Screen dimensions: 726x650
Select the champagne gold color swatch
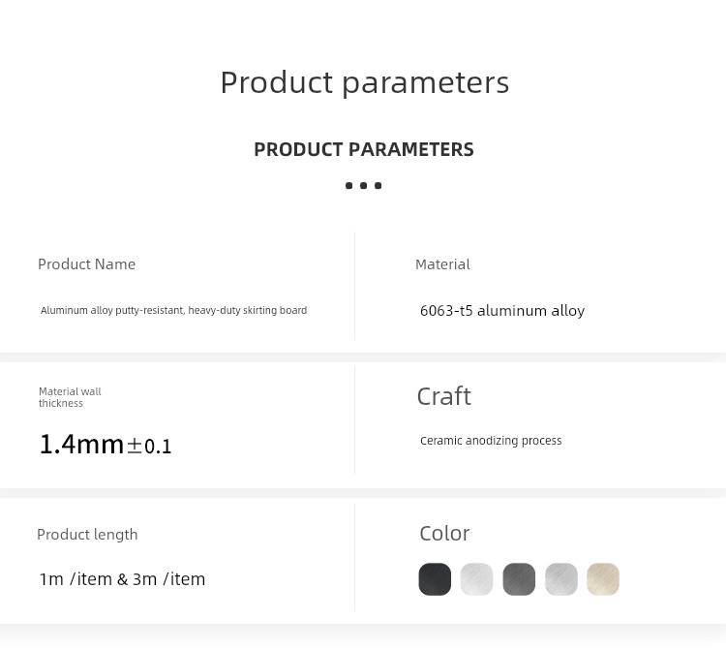603,579
